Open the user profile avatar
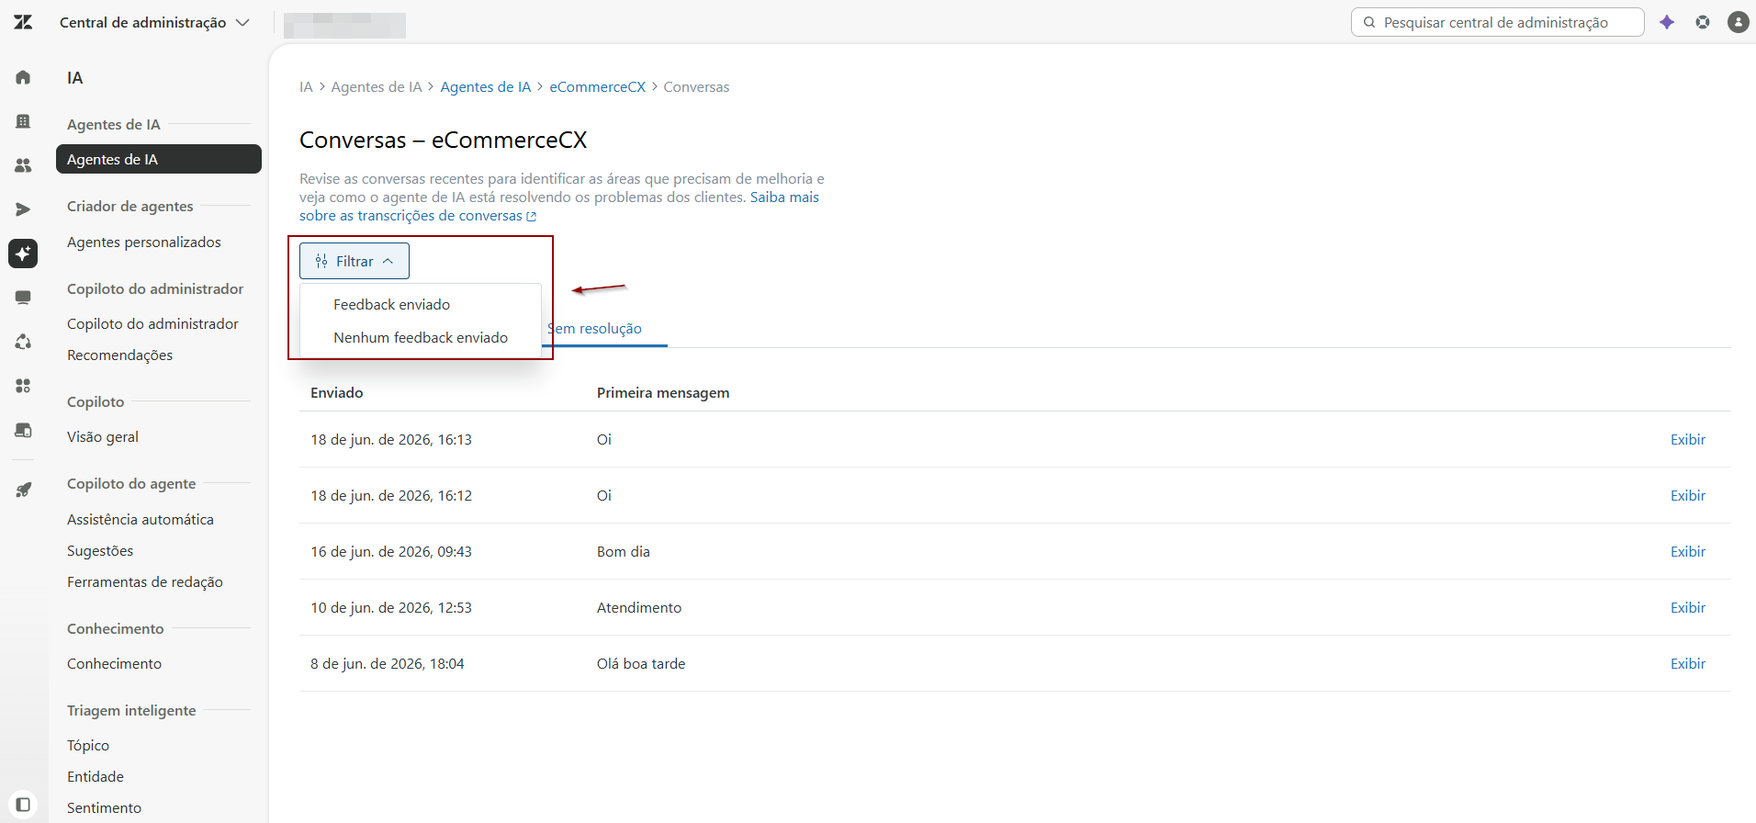 [x=1738, y=22]
